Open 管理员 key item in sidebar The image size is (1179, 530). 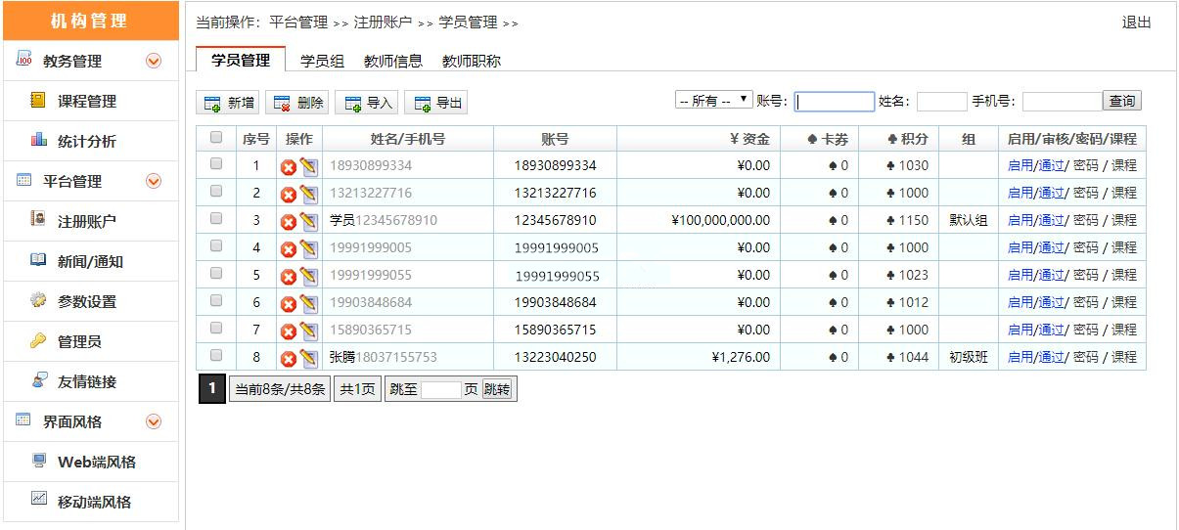click(x=91, y=341)
